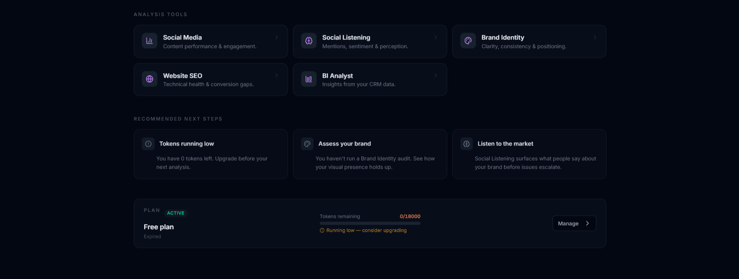Open the Brand Identity title

point(503,38)
